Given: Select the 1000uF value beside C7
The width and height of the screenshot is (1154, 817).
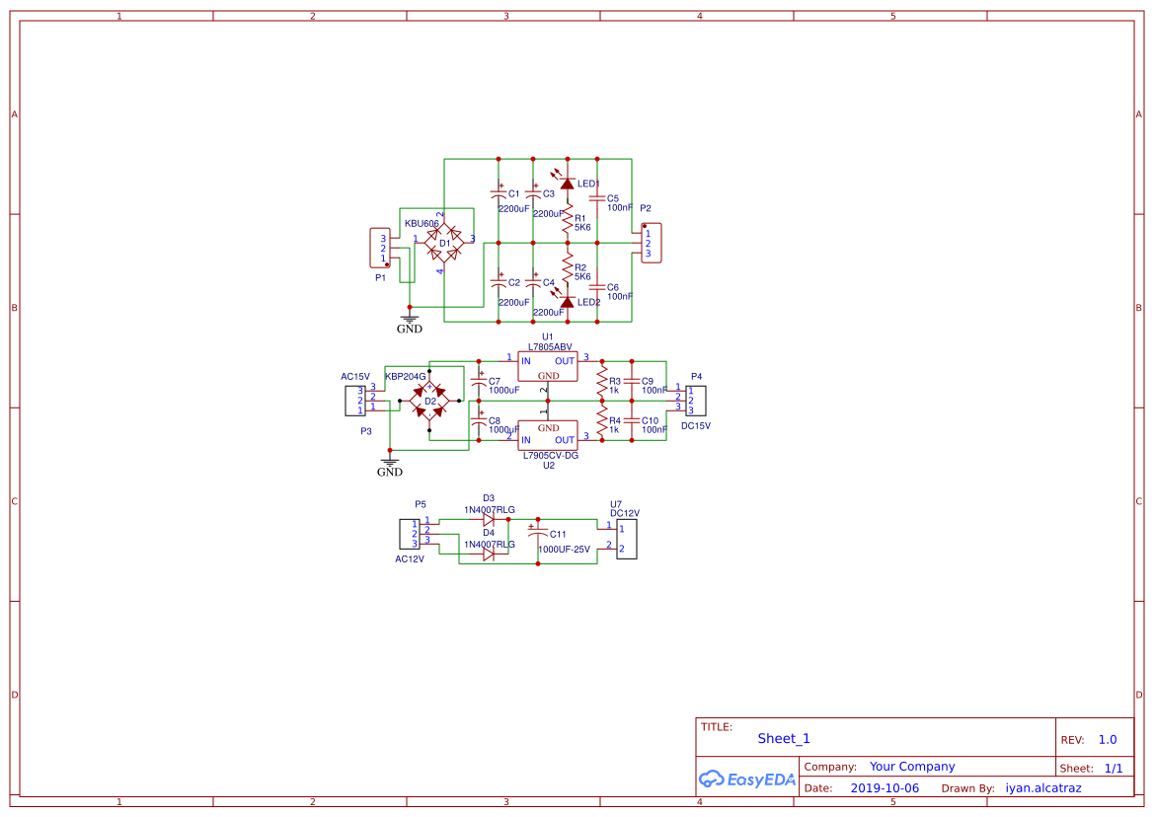Looking at the screenshot, I should [504, 390].
